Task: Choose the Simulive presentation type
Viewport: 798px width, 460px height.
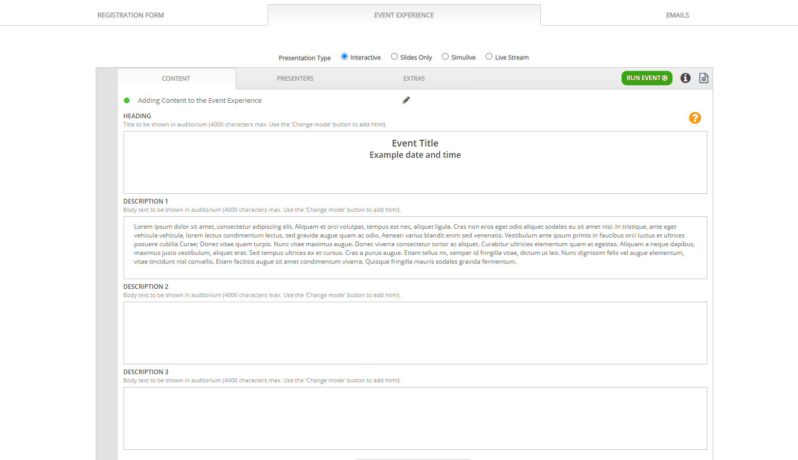Action: 445,57
